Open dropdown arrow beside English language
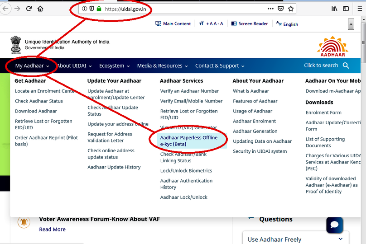Viewport: 366px width, 244px height. pyautogui.click(x=351, y=24)
